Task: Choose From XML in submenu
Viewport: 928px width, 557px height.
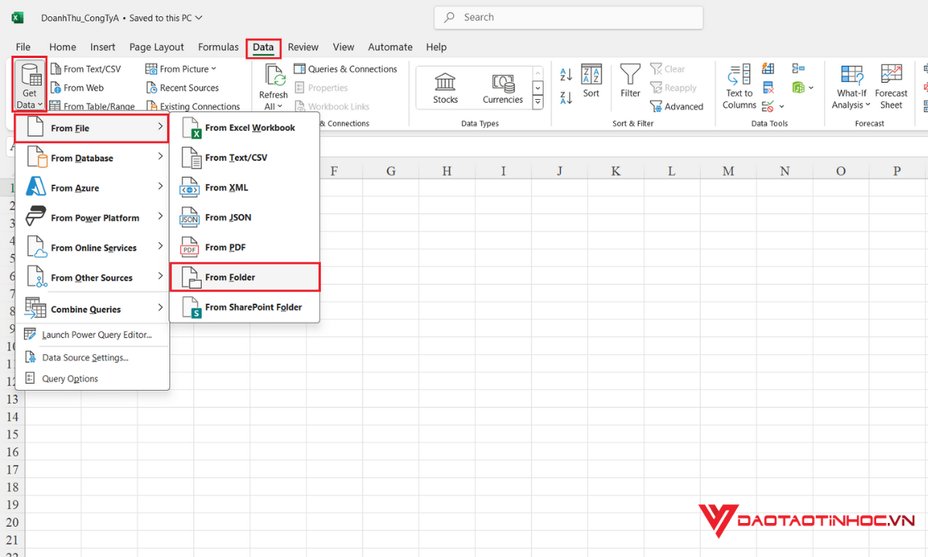Action: pyautogui.click(x=244, y=187)
